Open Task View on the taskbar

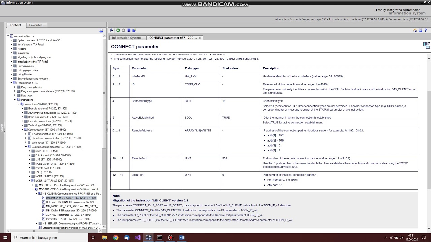[93, 238]
